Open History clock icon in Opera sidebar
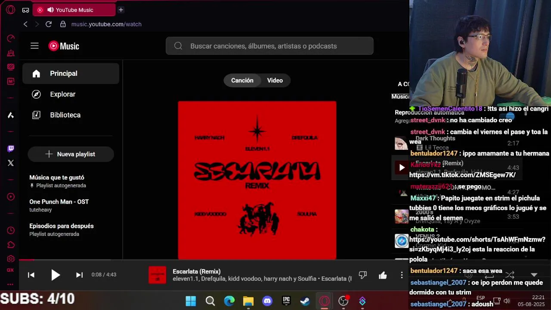Screen dimensions: 551x310 [x=11, y=231]
